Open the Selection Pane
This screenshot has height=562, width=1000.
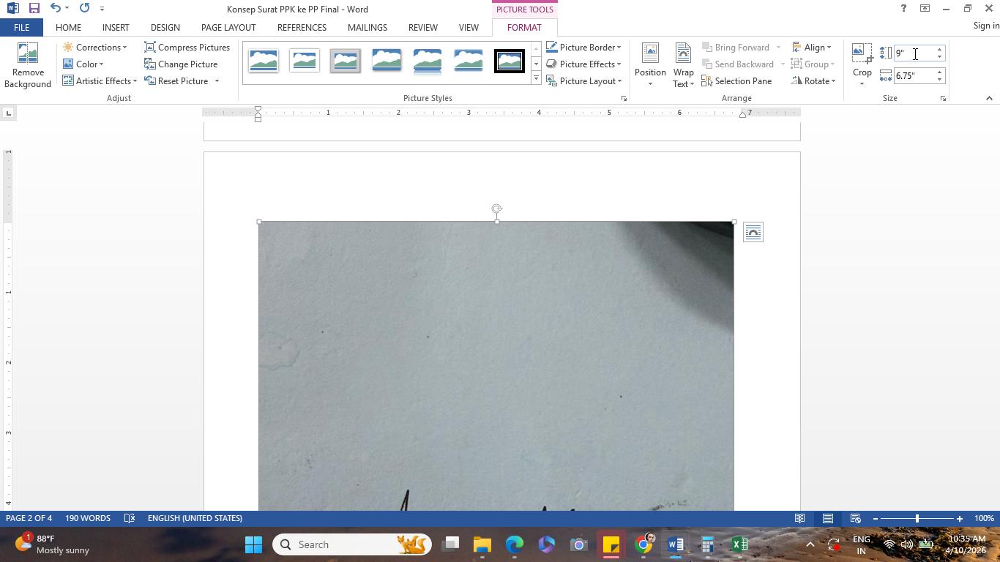tap(736, 81)
